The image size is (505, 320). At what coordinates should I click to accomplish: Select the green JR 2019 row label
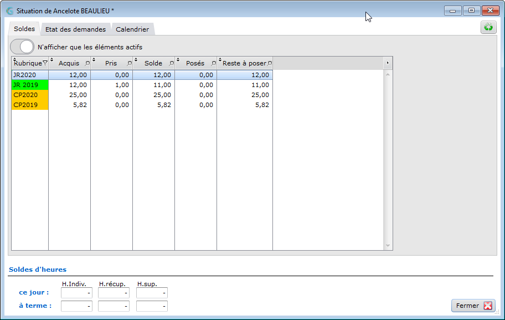click(30, 85)
